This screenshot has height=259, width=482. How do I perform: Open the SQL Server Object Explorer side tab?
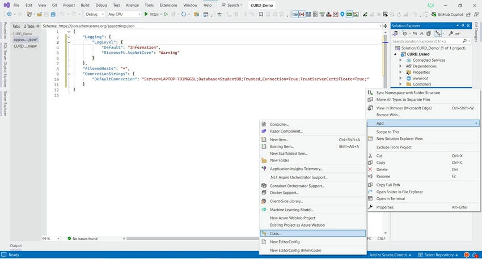pos(5,65)
